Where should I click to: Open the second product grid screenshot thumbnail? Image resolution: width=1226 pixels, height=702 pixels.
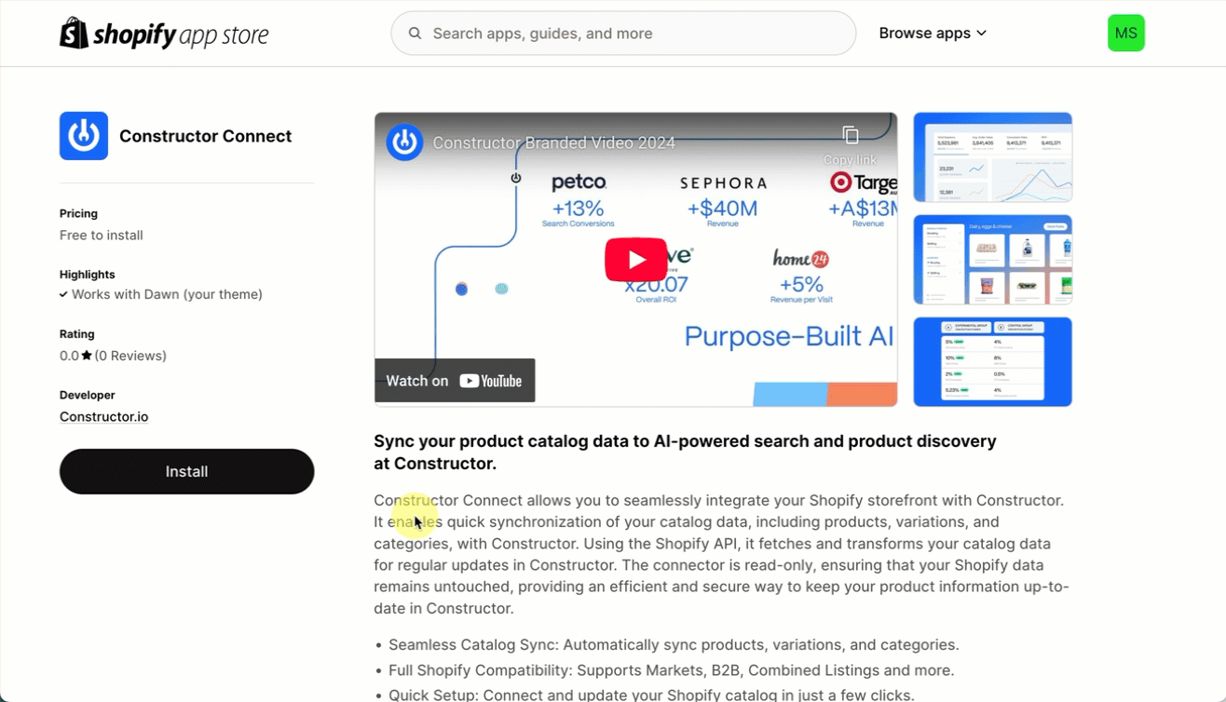click(992, 260)
